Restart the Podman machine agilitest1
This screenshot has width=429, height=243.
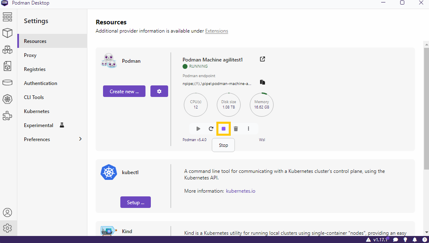pyautogui.click(x=211, y=129)
